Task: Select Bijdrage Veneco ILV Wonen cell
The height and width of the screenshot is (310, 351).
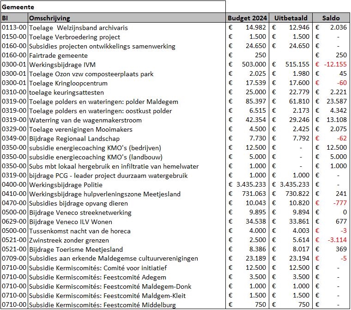Action: [127, 222]
